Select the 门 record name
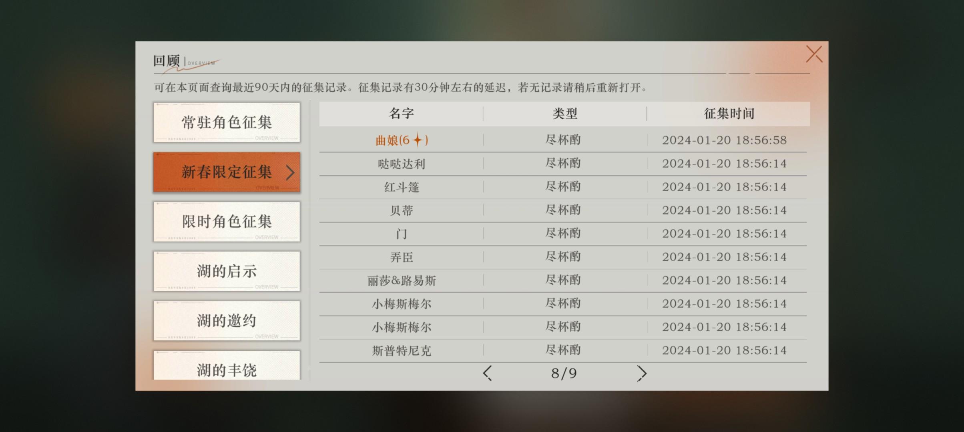Screen dimensions: 964x432 402,234
